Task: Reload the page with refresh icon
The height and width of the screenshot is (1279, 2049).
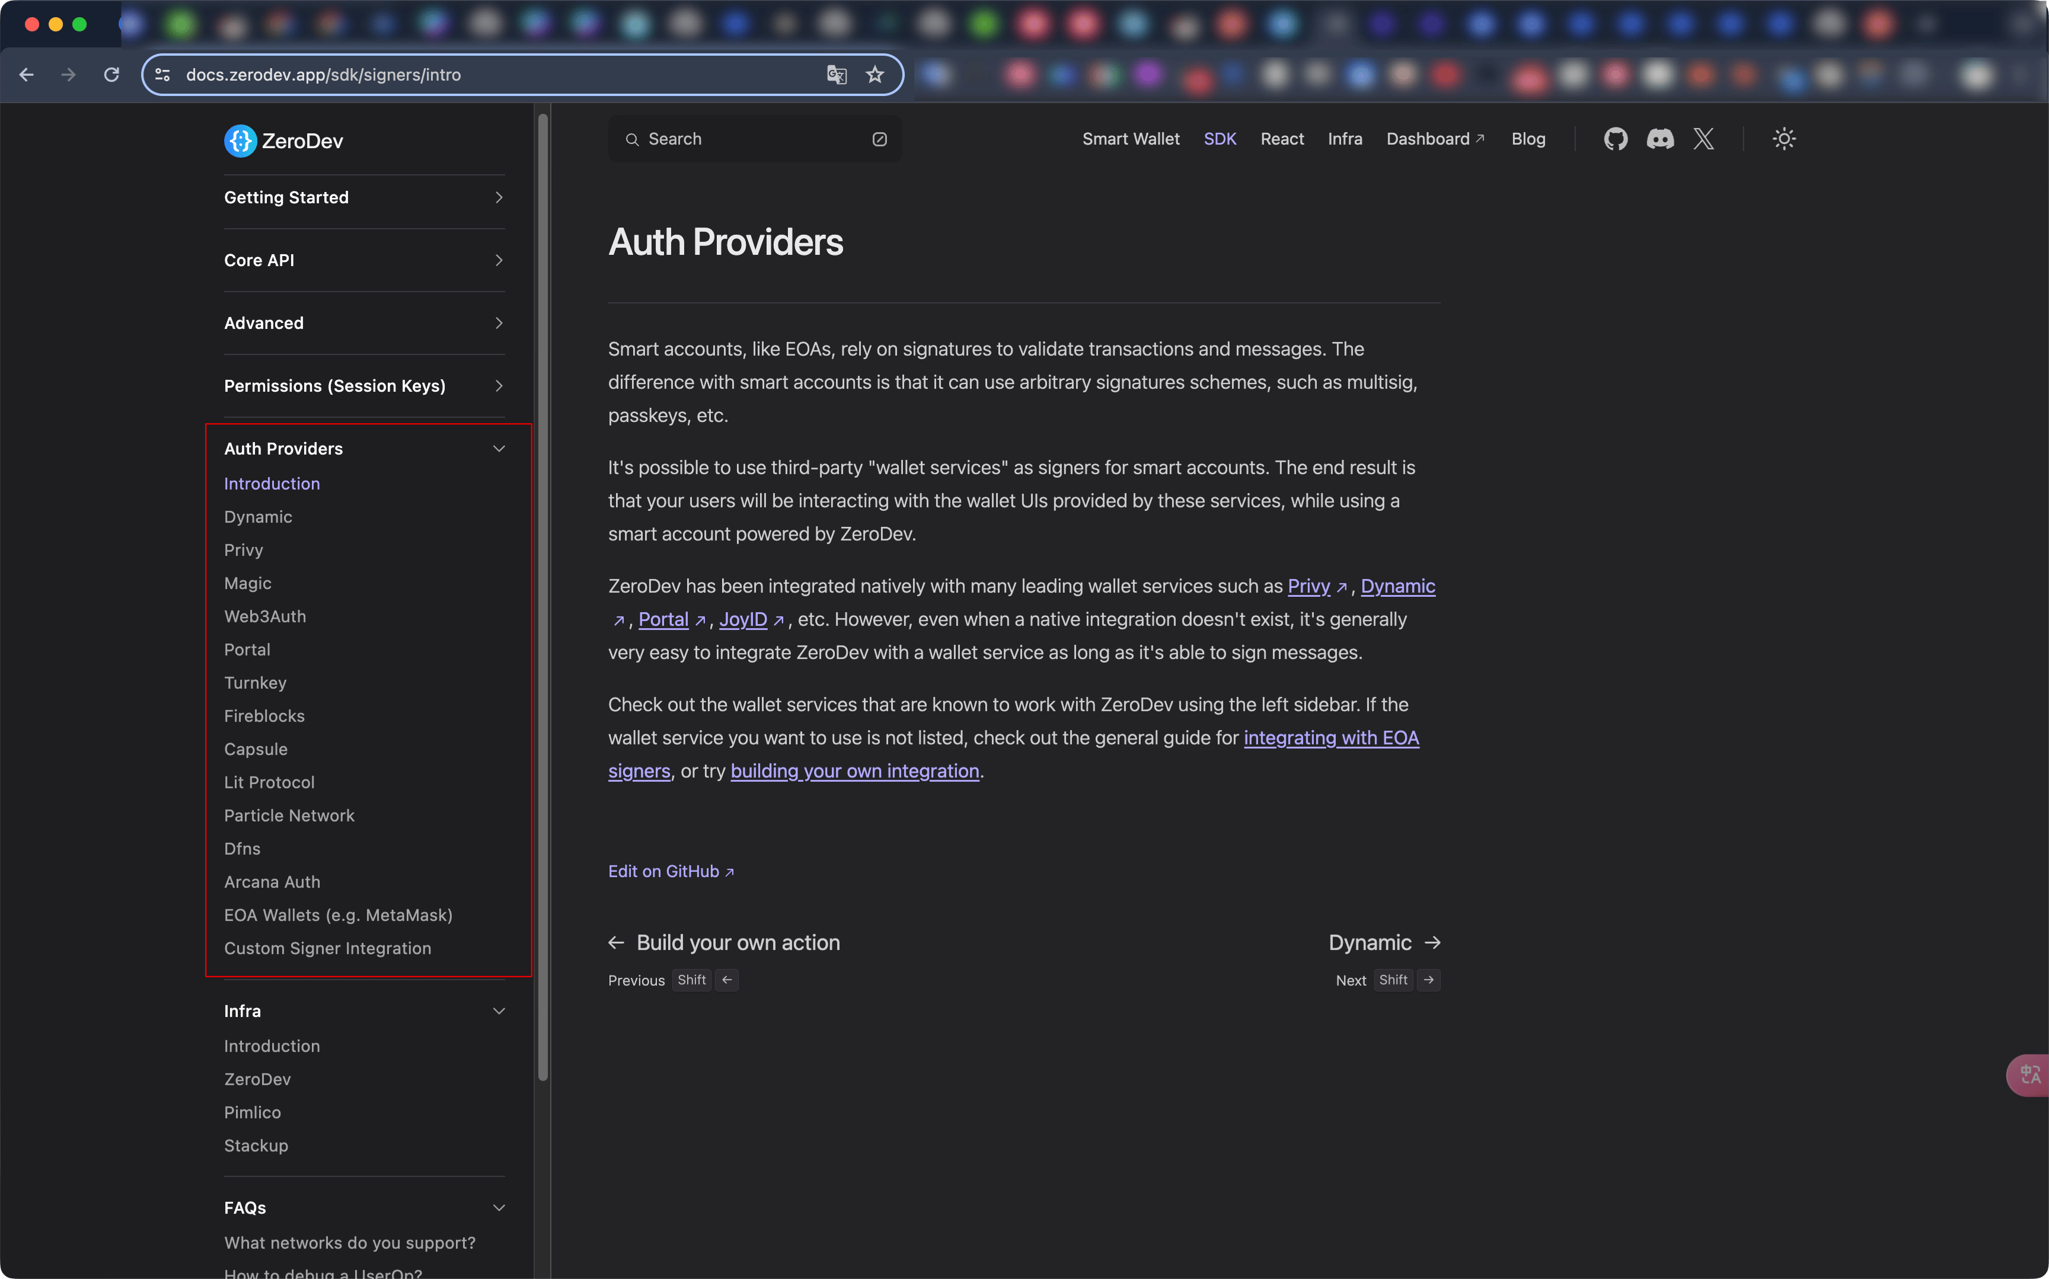Action: point(111,75)
